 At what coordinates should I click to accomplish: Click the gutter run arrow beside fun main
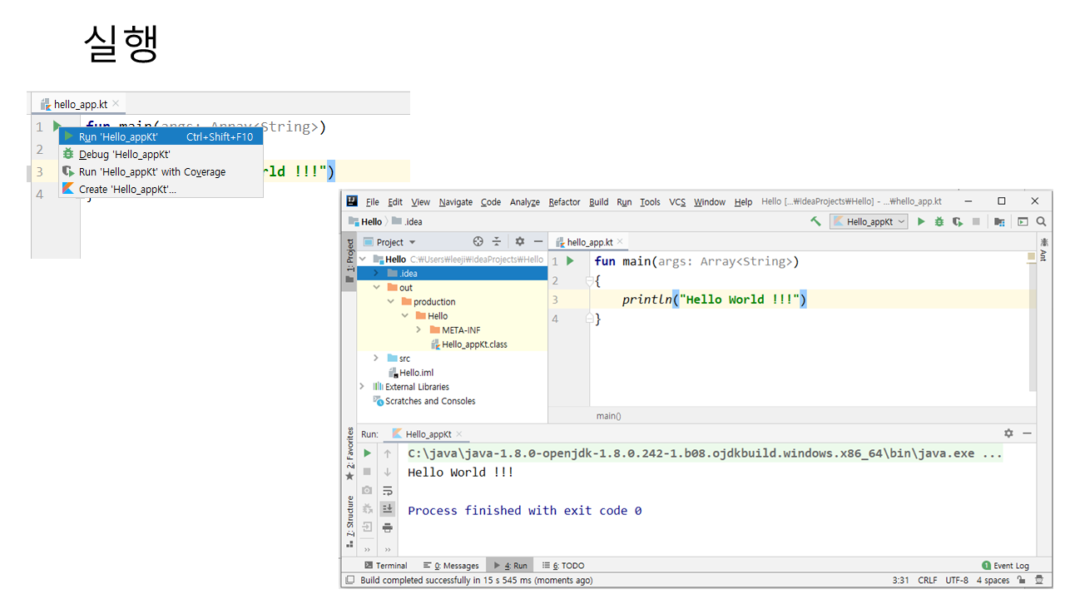[570, 261]
